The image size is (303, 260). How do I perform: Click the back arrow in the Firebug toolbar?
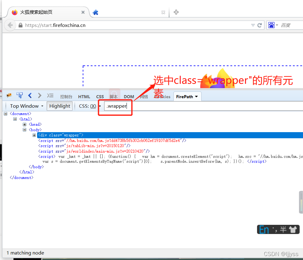pyautogui.click(x=30, y=95)
